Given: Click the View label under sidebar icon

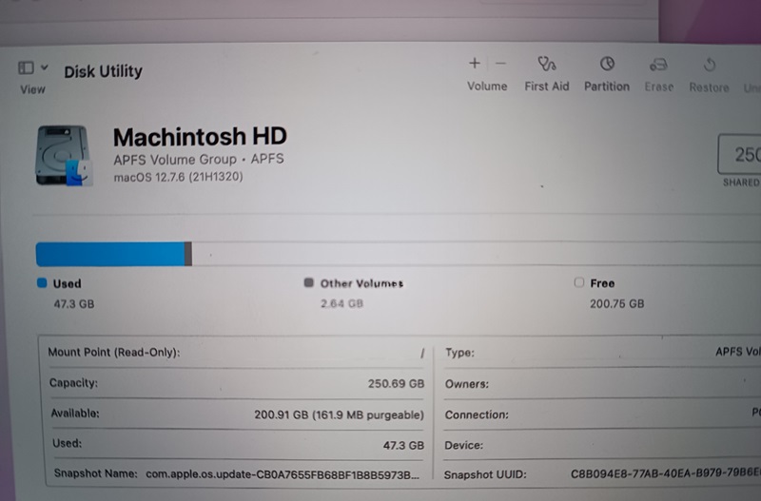Looking at the screenshot, I should (32, 89).
